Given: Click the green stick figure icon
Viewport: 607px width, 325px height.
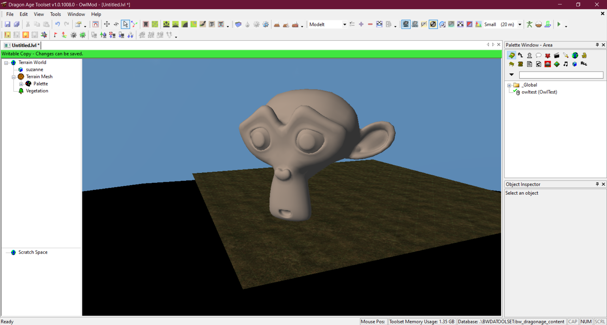Looking at the screenshot, I should point(530,24).
